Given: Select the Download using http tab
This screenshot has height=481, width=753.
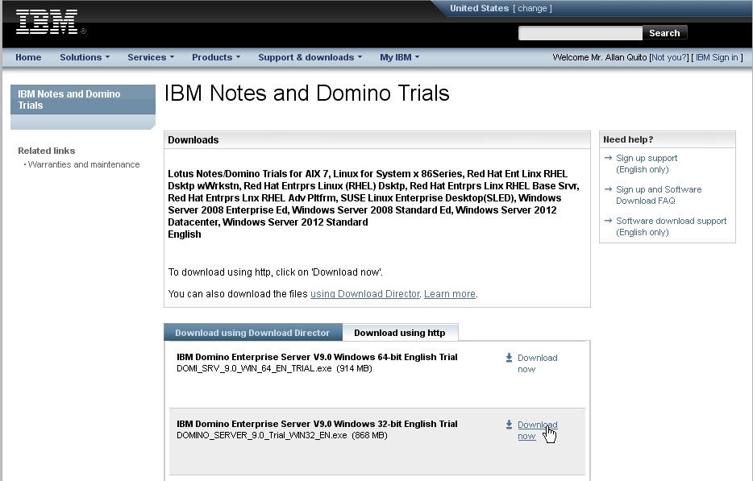Looking at the screenshot, I should [400, 333].
